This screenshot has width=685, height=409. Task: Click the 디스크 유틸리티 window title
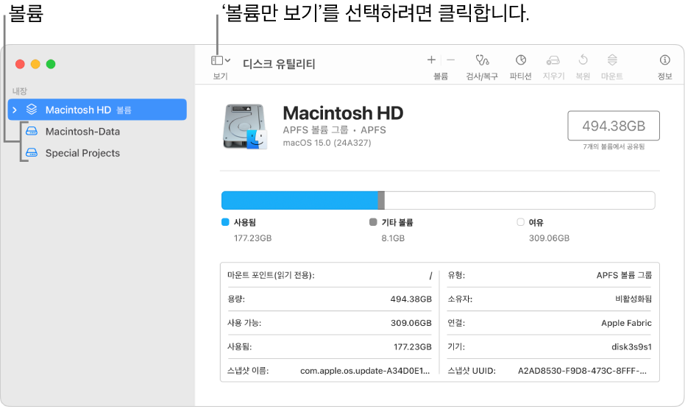click(279, 64)
